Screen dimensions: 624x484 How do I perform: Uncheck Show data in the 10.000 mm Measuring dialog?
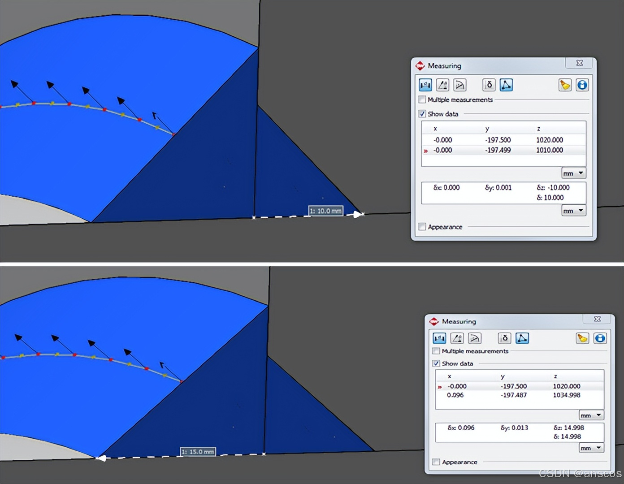422,114
